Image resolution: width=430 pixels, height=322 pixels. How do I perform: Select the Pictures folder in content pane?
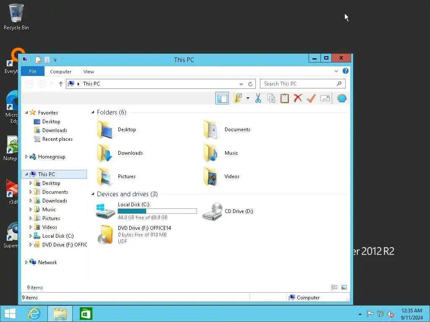coord(105,177)
